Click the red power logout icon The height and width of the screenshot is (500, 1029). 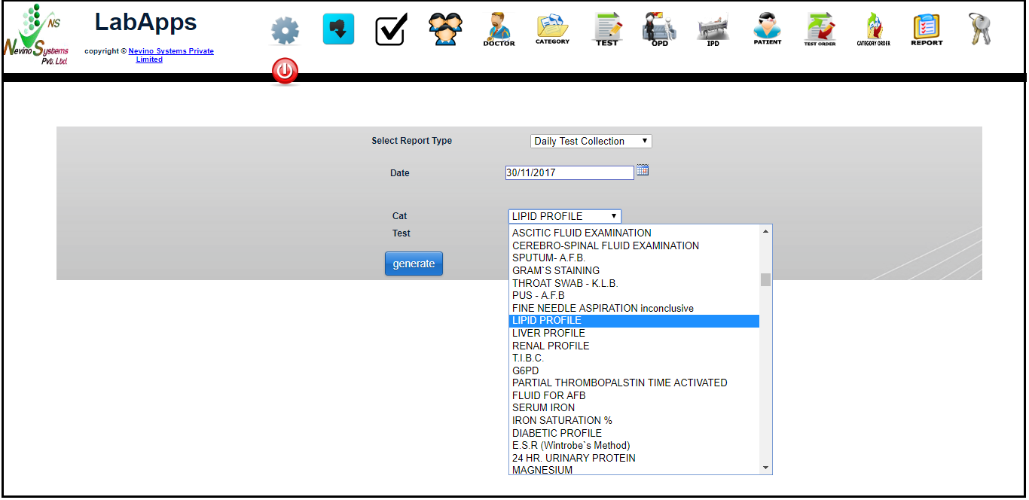point(285,72)
